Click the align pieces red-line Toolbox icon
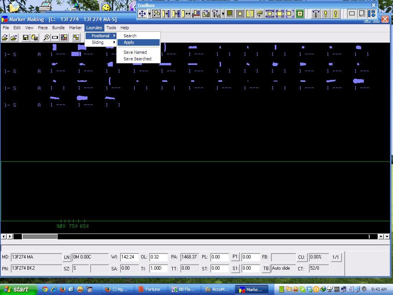This screenshot has height=295, width=393. [196, 13]
